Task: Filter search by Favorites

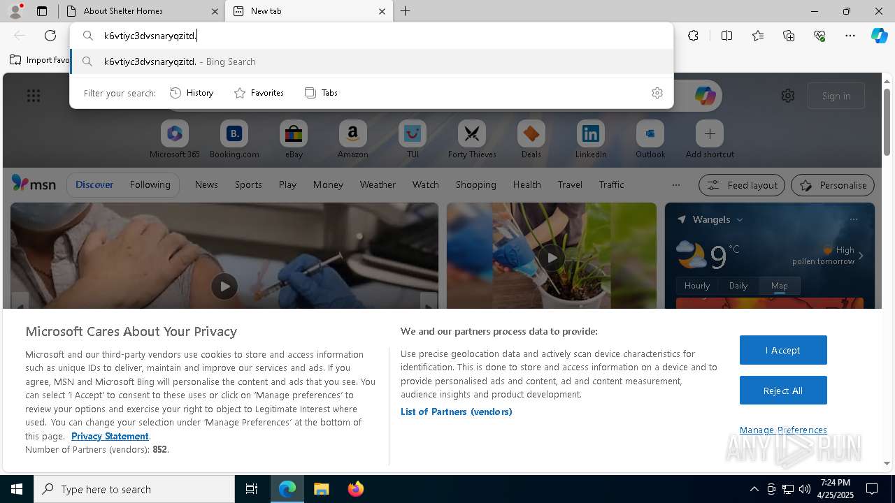Action: 259,93
